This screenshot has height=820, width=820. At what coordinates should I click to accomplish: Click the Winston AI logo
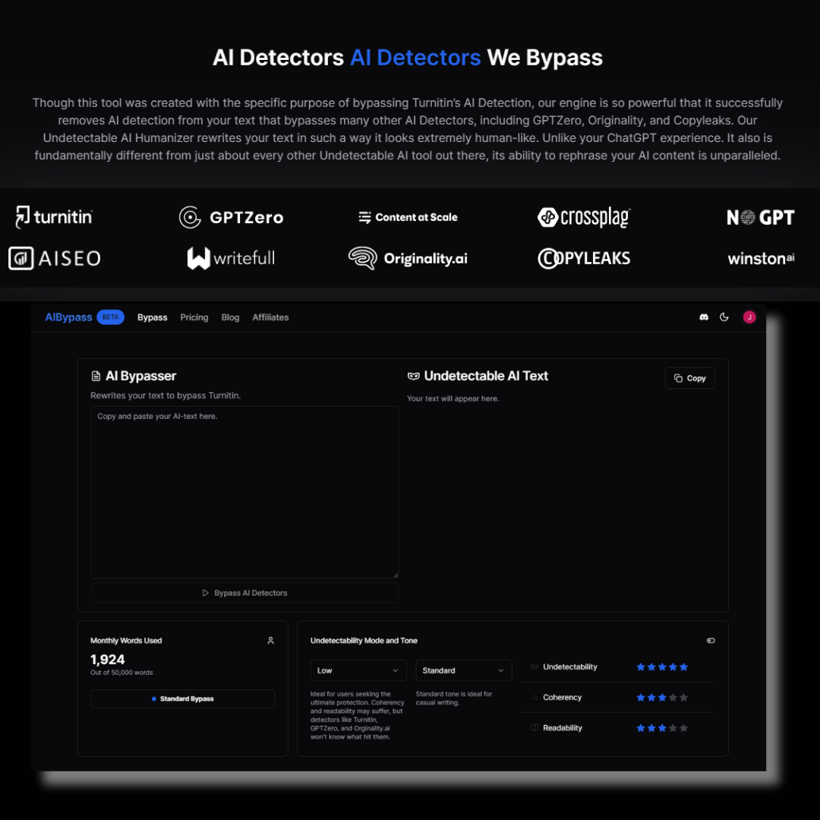coord(761,258)
